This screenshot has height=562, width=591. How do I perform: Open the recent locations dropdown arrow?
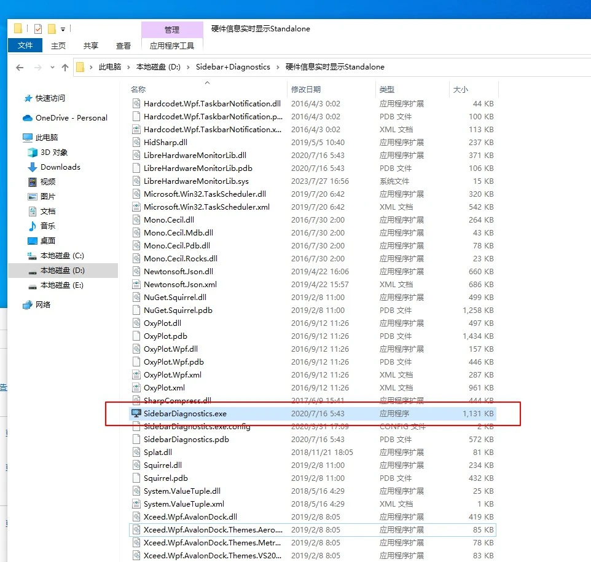[x=52, y=67]
